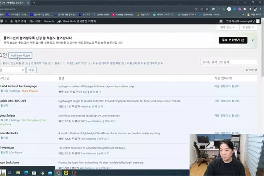Open the Chrome extensions puzzle icon
This screenshot has height=176, width=264.
245,9
